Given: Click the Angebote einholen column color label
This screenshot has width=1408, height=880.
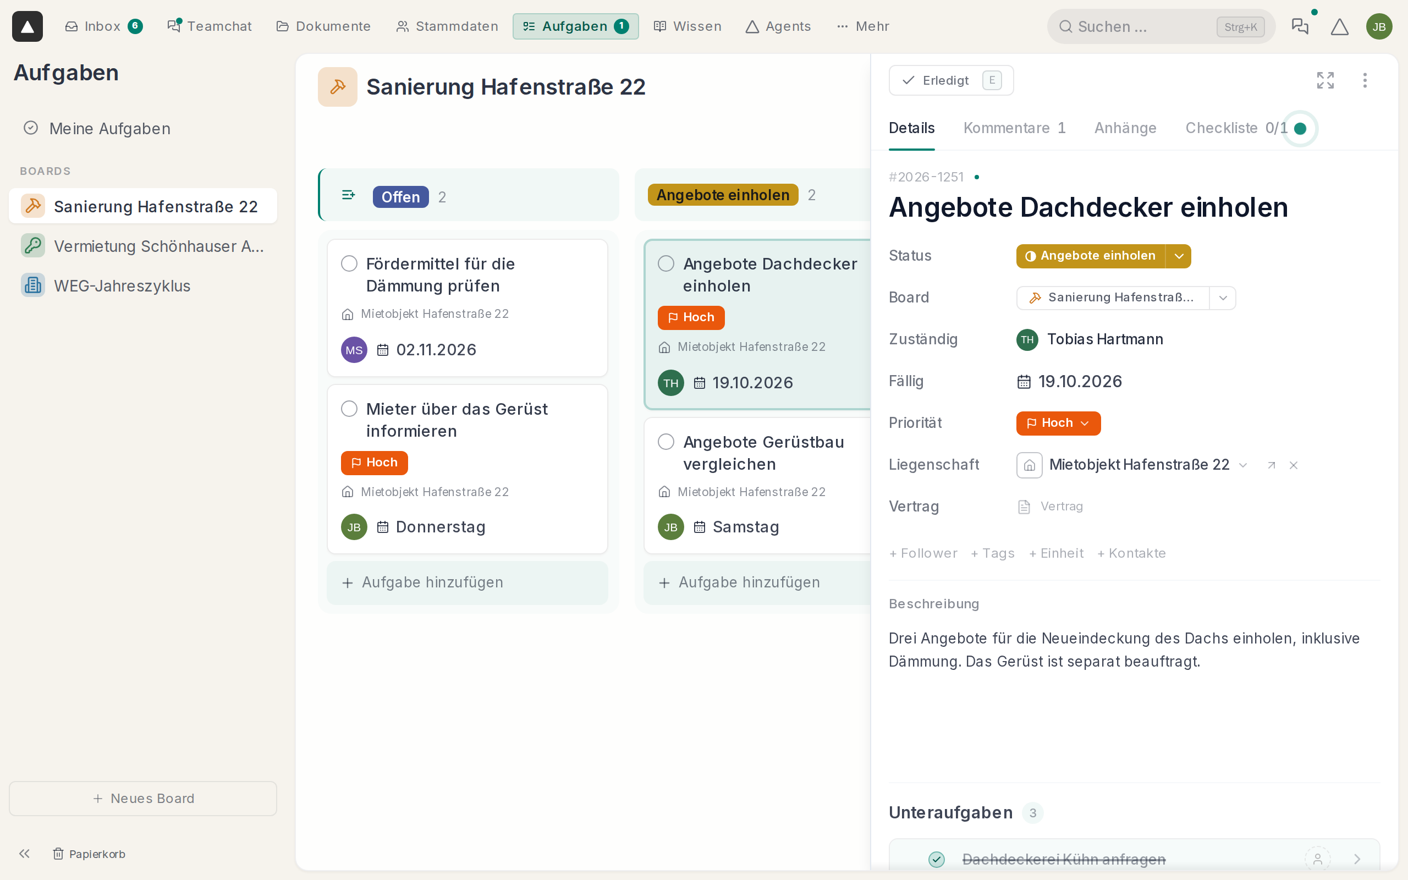Looking at the screenshot, I should (723, 195).
